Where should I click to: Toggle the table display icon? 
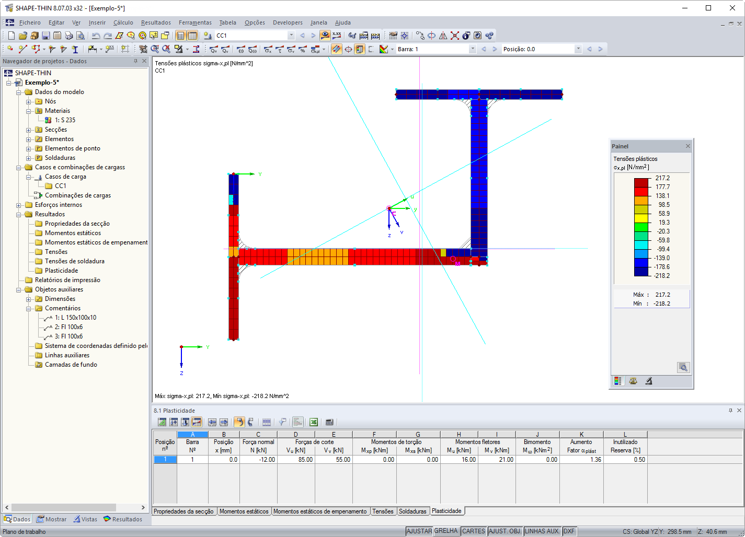[x=192, y=36]
